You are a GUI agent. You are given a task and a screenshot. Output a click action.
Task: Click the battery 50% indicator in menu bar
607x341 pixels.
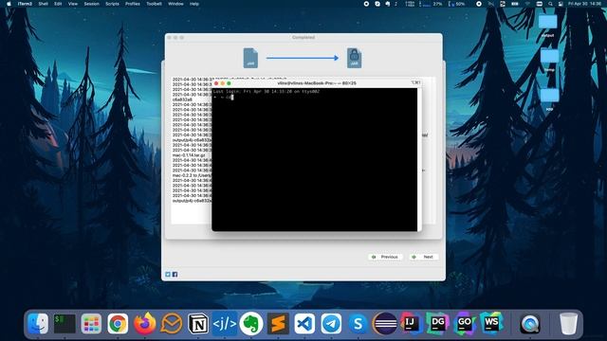[x=457, y=4]
